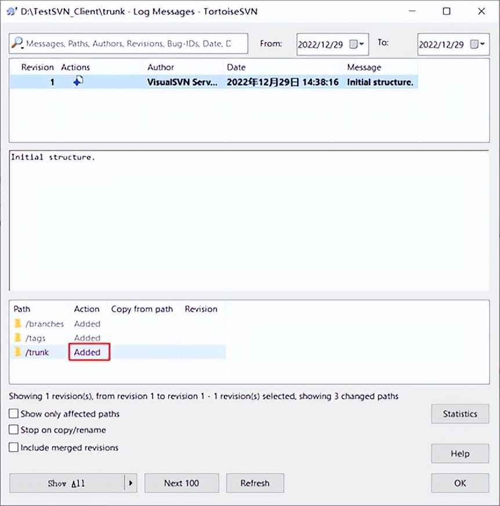Enable Stop on copy/rename
The width and height of the screenshot is (500, 506).
tap(13, 429)
